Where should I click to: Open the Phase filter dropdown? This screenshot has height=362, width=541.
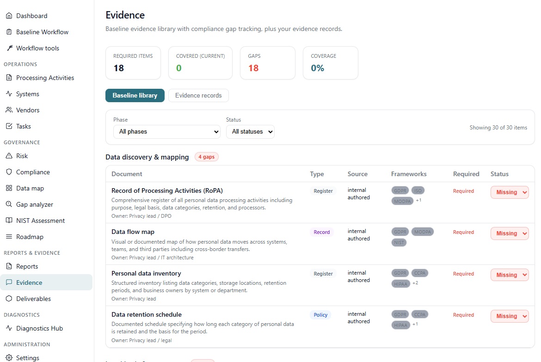click(x=166, y=131)
